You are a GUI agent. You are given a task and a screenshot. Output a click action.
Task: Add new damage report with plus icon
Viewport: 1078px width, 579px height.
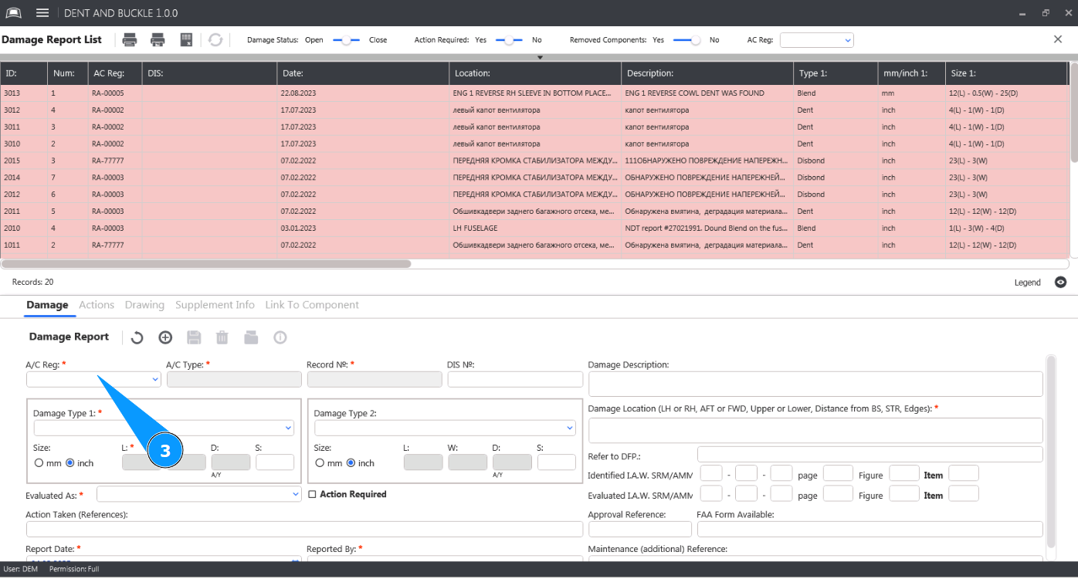click(x=165, y=337)
